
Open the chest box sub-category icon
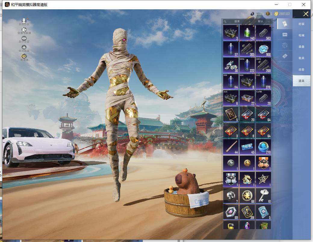pos(285,34)
